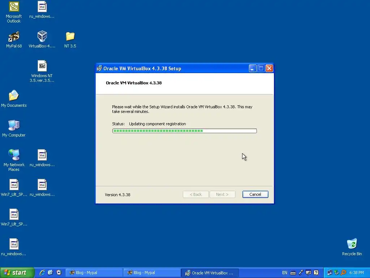Launch Windows Media Player from Quick Launch
The width and height of the screenshot is (370, 278).
tap(59, 273)
